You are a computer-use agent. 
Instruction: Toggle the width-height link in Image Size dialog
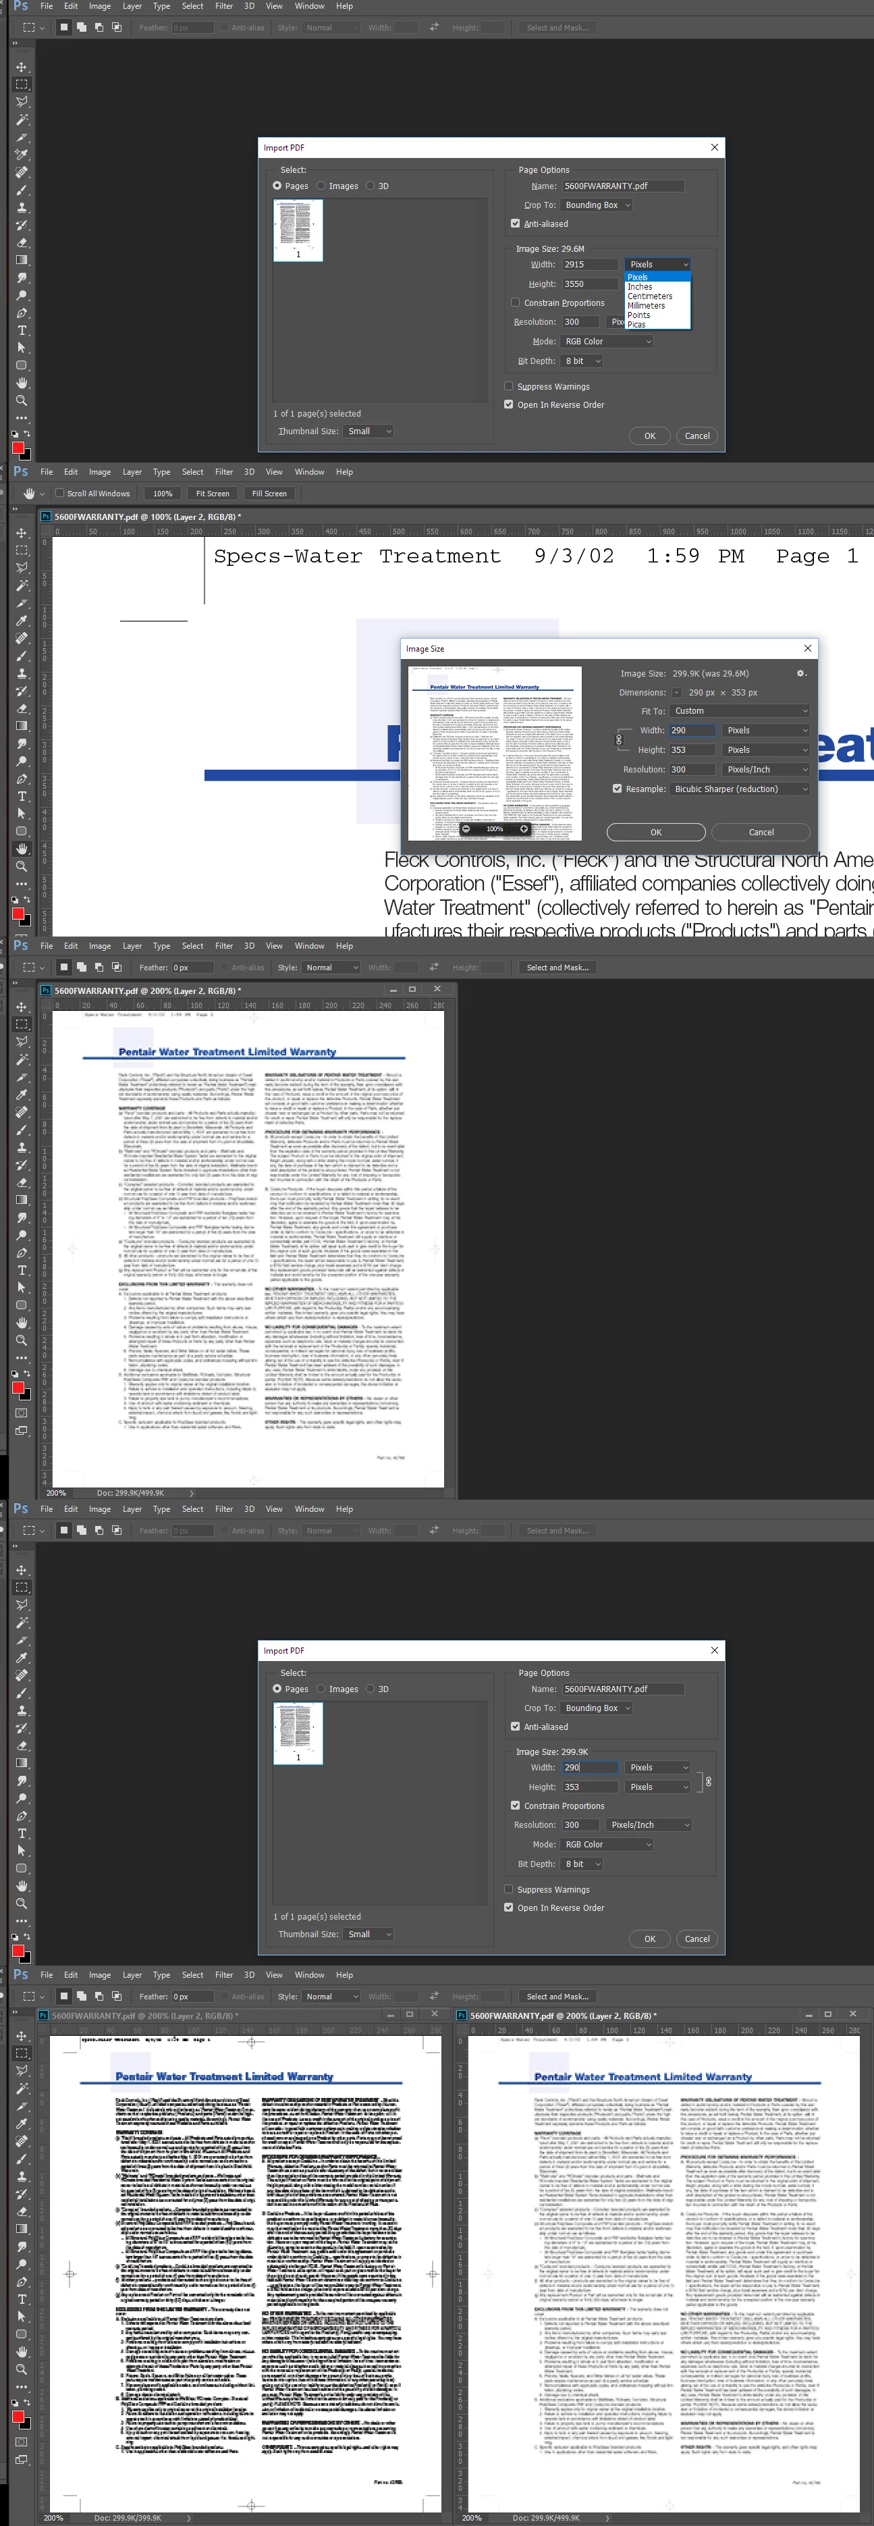coord(618,739)
